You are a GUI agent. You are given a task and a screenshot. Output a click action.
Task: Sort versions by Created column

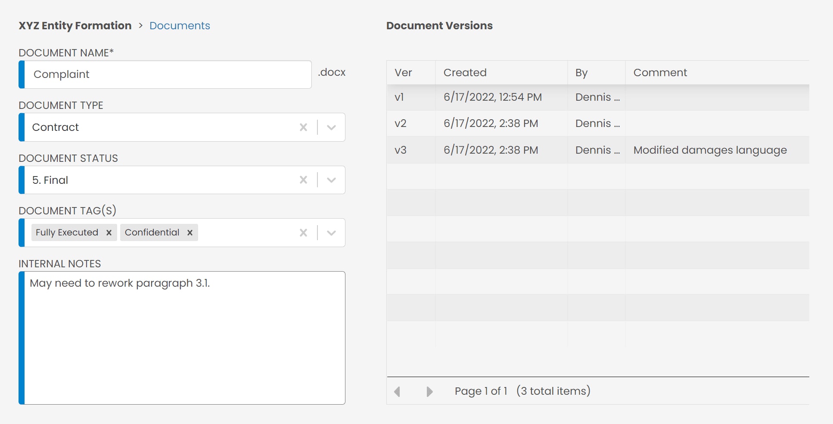[x=501, y=72]
